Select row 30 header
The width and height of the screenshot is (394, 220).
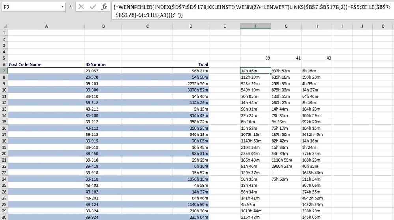(4, 217)
